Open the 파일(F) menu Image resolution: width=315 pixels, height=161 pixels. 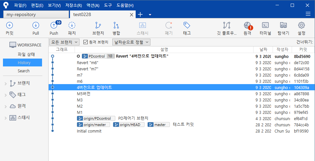coord(20,6)
